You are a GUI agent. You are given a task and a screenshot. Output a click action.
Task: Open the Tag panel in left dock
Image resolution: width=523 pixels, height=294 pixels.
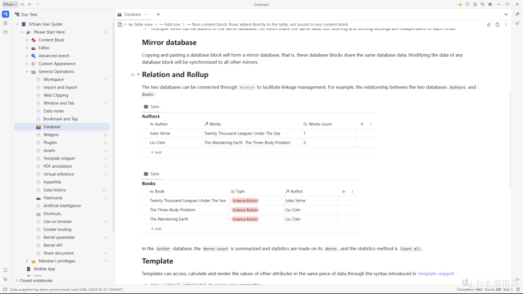click(5, 279)
